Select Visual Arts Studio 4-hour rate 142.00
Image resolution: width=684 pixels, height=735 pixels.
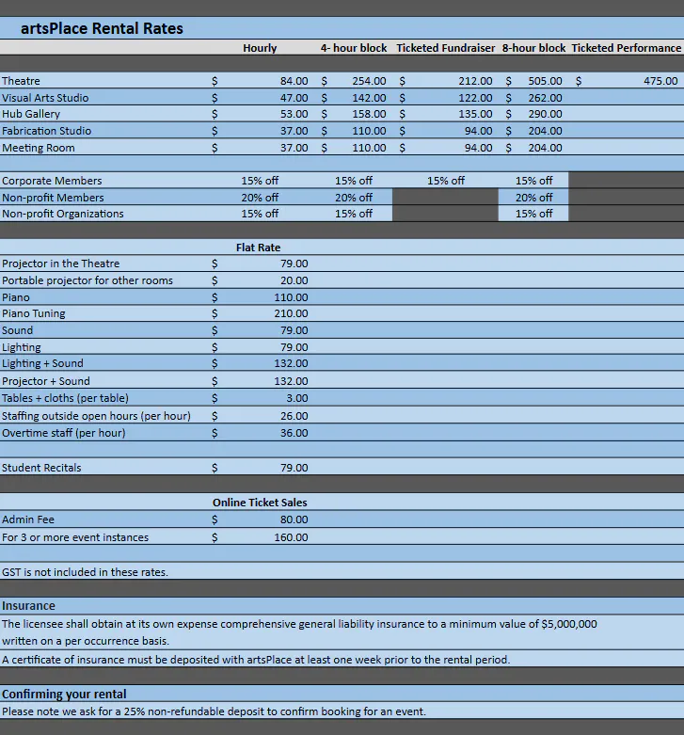369,98
